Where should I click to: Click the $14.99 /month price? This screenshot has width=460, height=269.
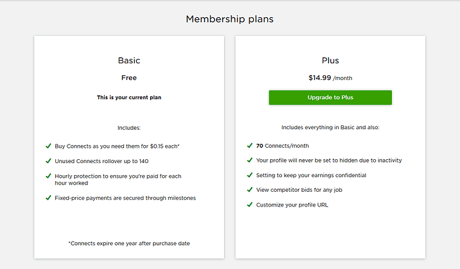[330, 78]
